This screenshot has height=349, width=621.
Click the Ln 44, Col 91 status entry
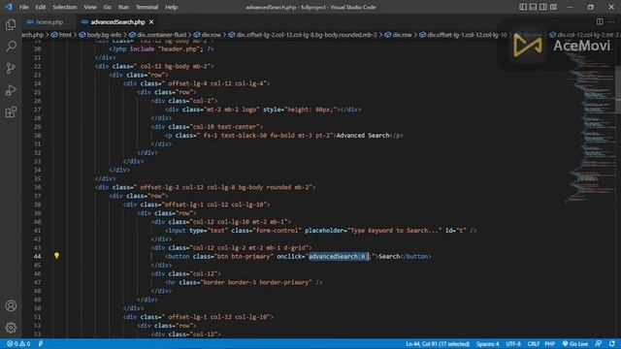click(438, 344)
